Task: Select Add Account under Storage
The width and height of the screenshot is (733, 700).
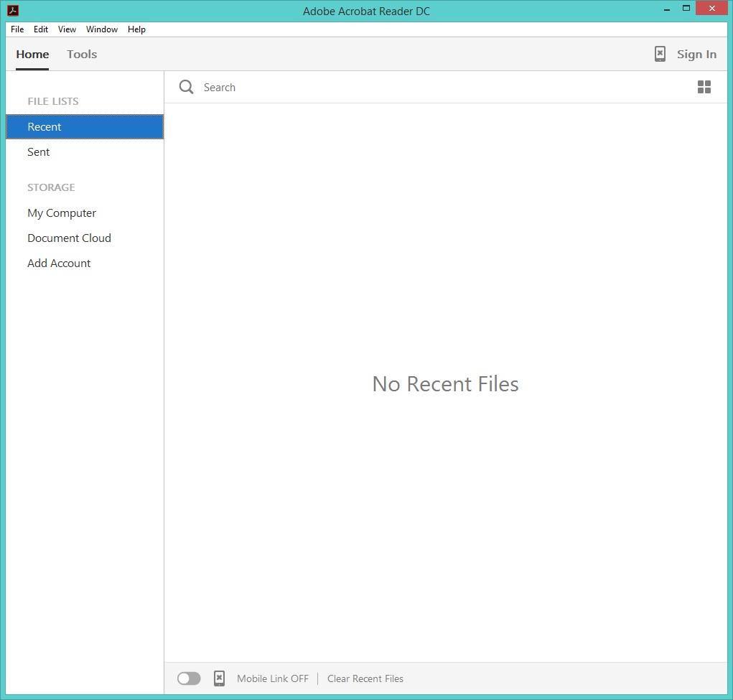Action: 59,263
